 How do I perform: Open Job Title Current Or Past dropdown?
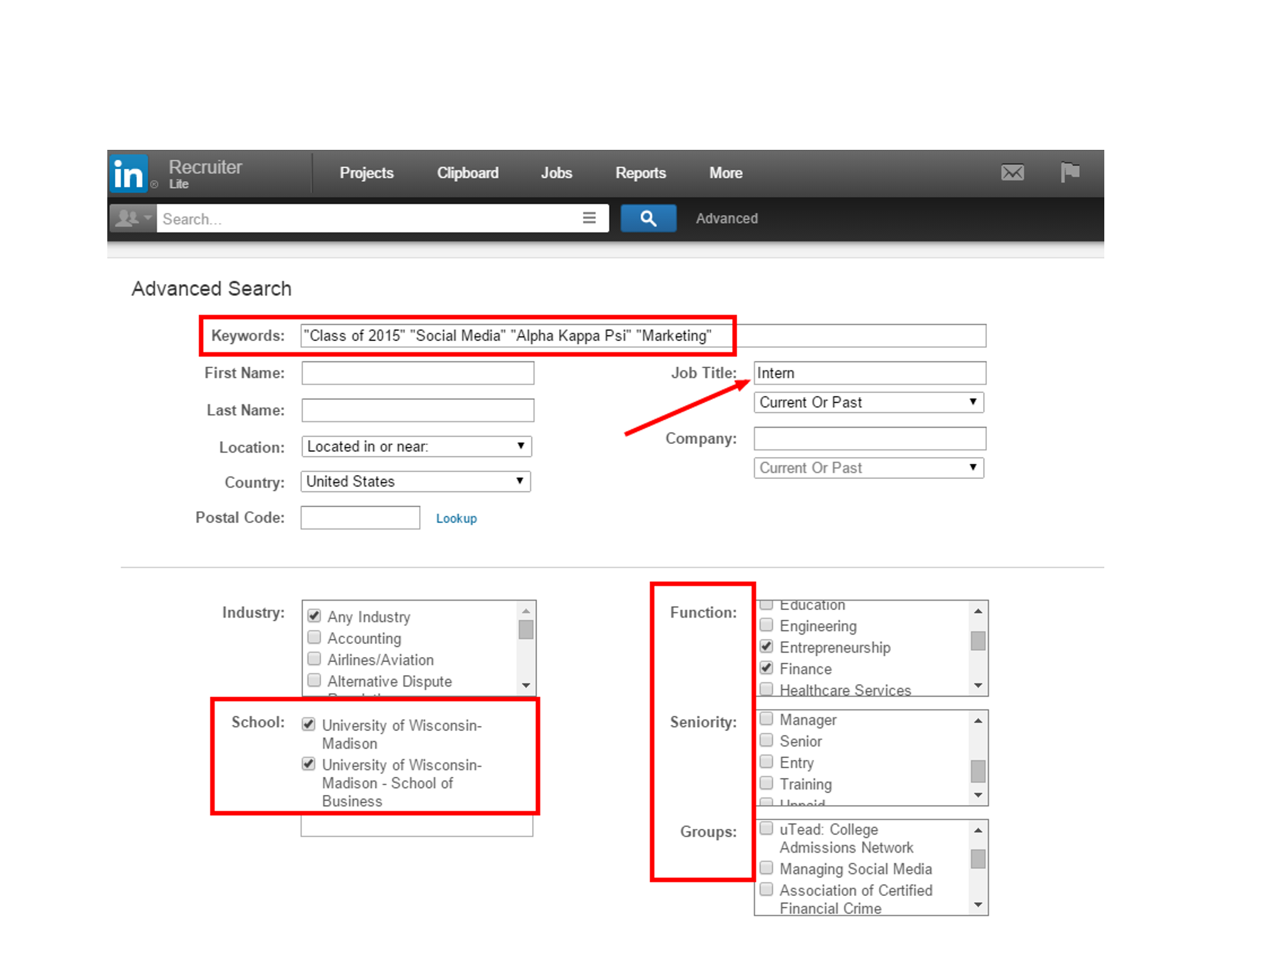869,403
